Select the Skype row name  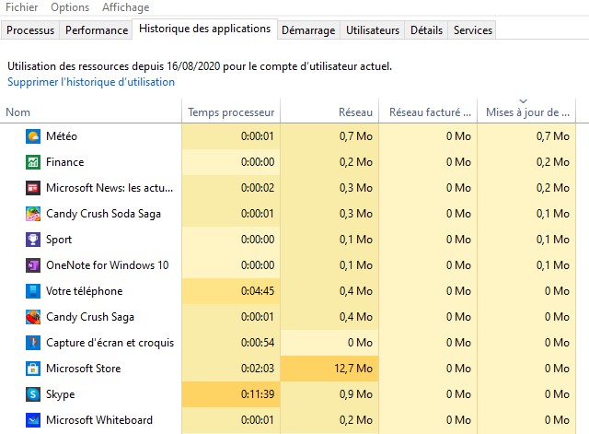coord(60,394)
